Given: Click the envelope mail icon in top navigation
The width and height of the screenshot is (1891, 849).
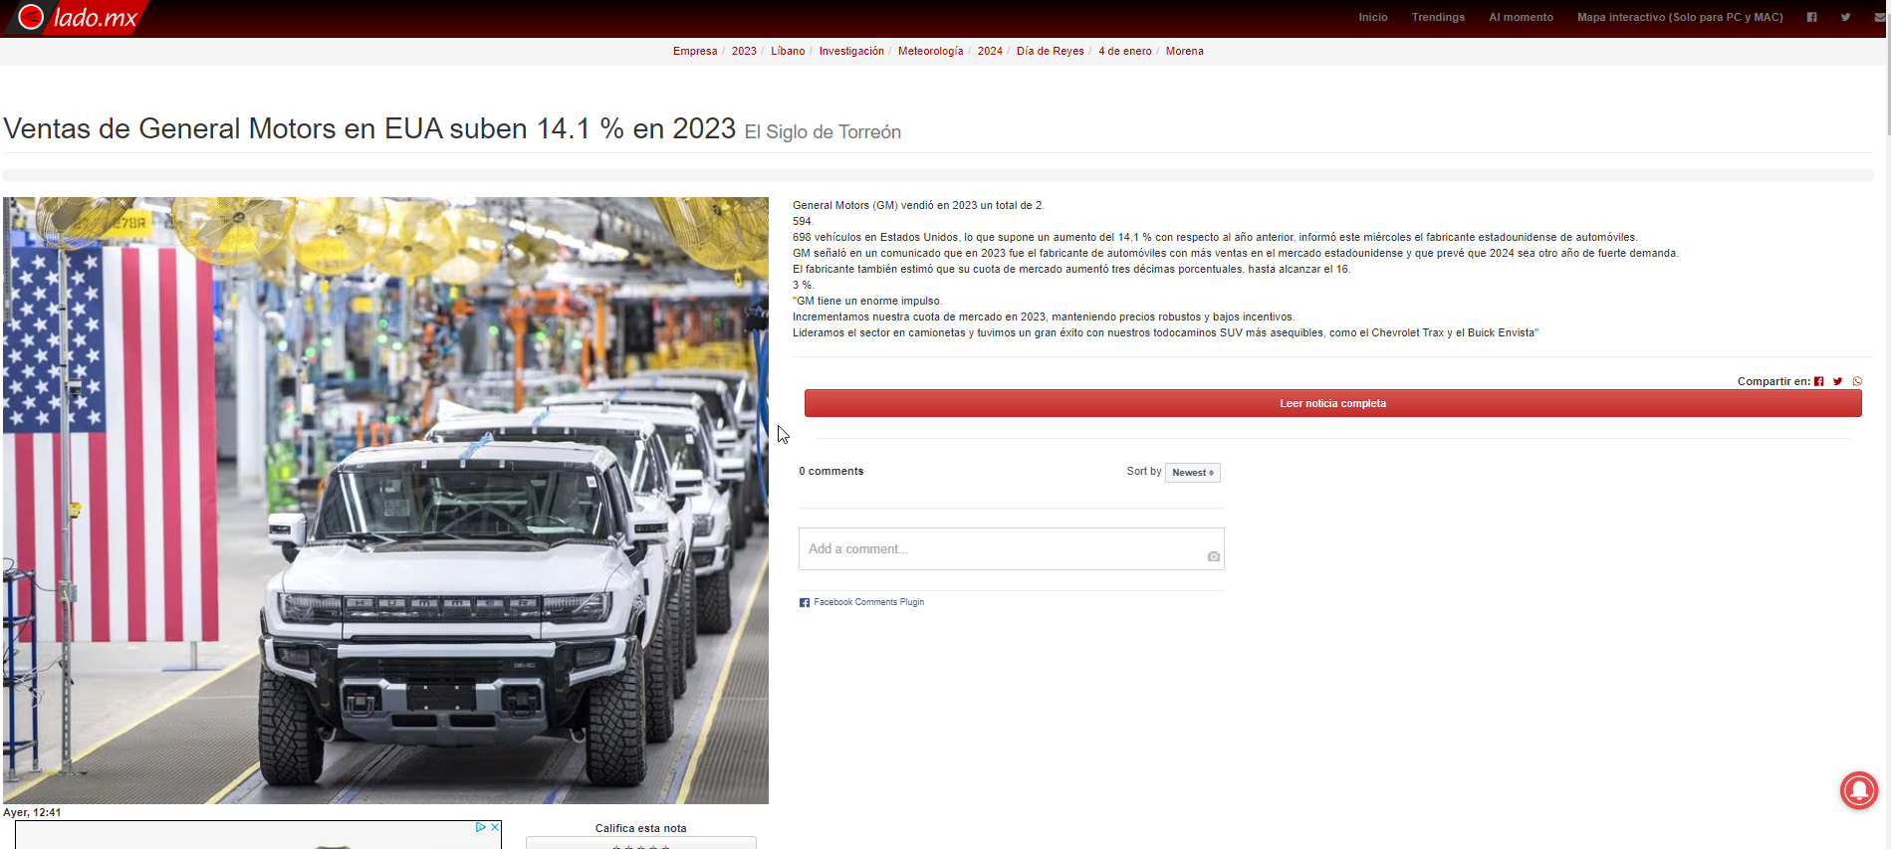Looking at the screenshot, I should tap(1879, 17).
